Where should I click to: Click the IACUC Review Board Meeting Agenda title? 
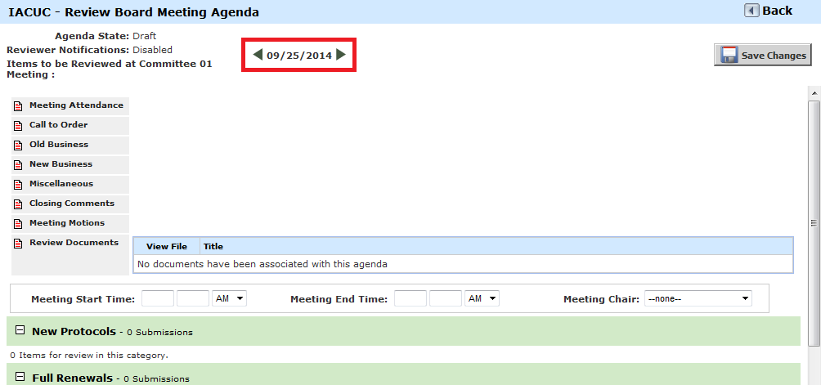click(133, 12)
